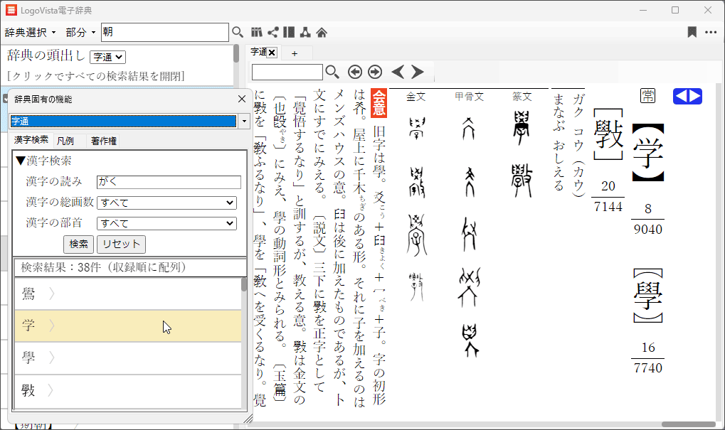Open the bookmark icon at top right
This screenshot has width=725, height=430.
click(692, 32)
